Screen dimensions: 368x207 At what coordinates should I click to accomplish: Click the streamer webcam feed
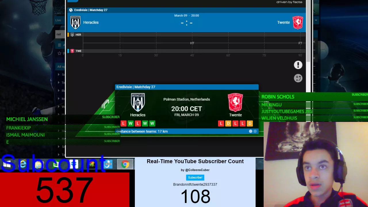pos(316,164)
